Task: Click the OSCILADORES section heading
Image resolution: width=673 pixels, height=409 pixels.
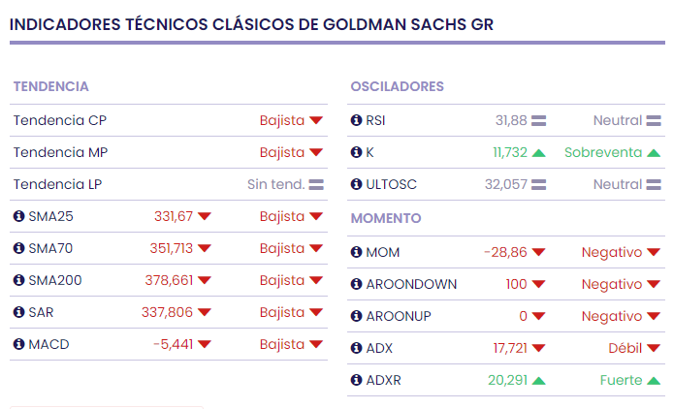Action: 397,86
